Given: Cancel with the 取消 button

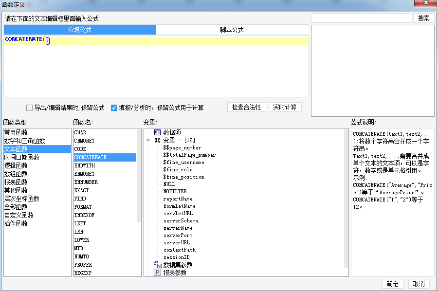Looking at the screenshot, I should tap(419, 284).
